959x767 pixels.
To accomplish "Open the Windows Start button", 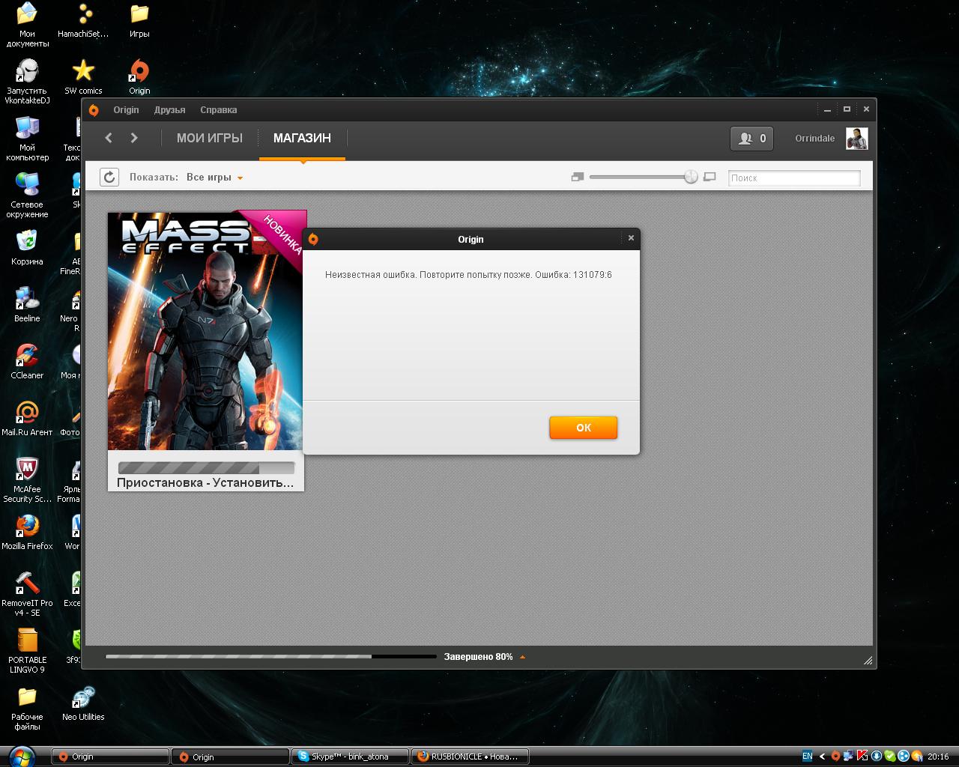I will pos(22,756).
